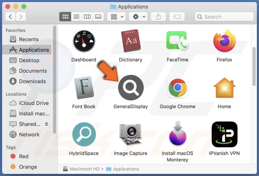Click the yellow minimize window button
The width and height of the screenshot is (259, 176).
pyautogui.click(x=16, y=7)
